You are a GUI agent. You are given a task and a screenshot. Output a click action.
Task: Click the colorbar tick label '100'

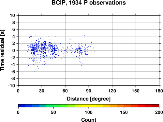coord(89,112)
